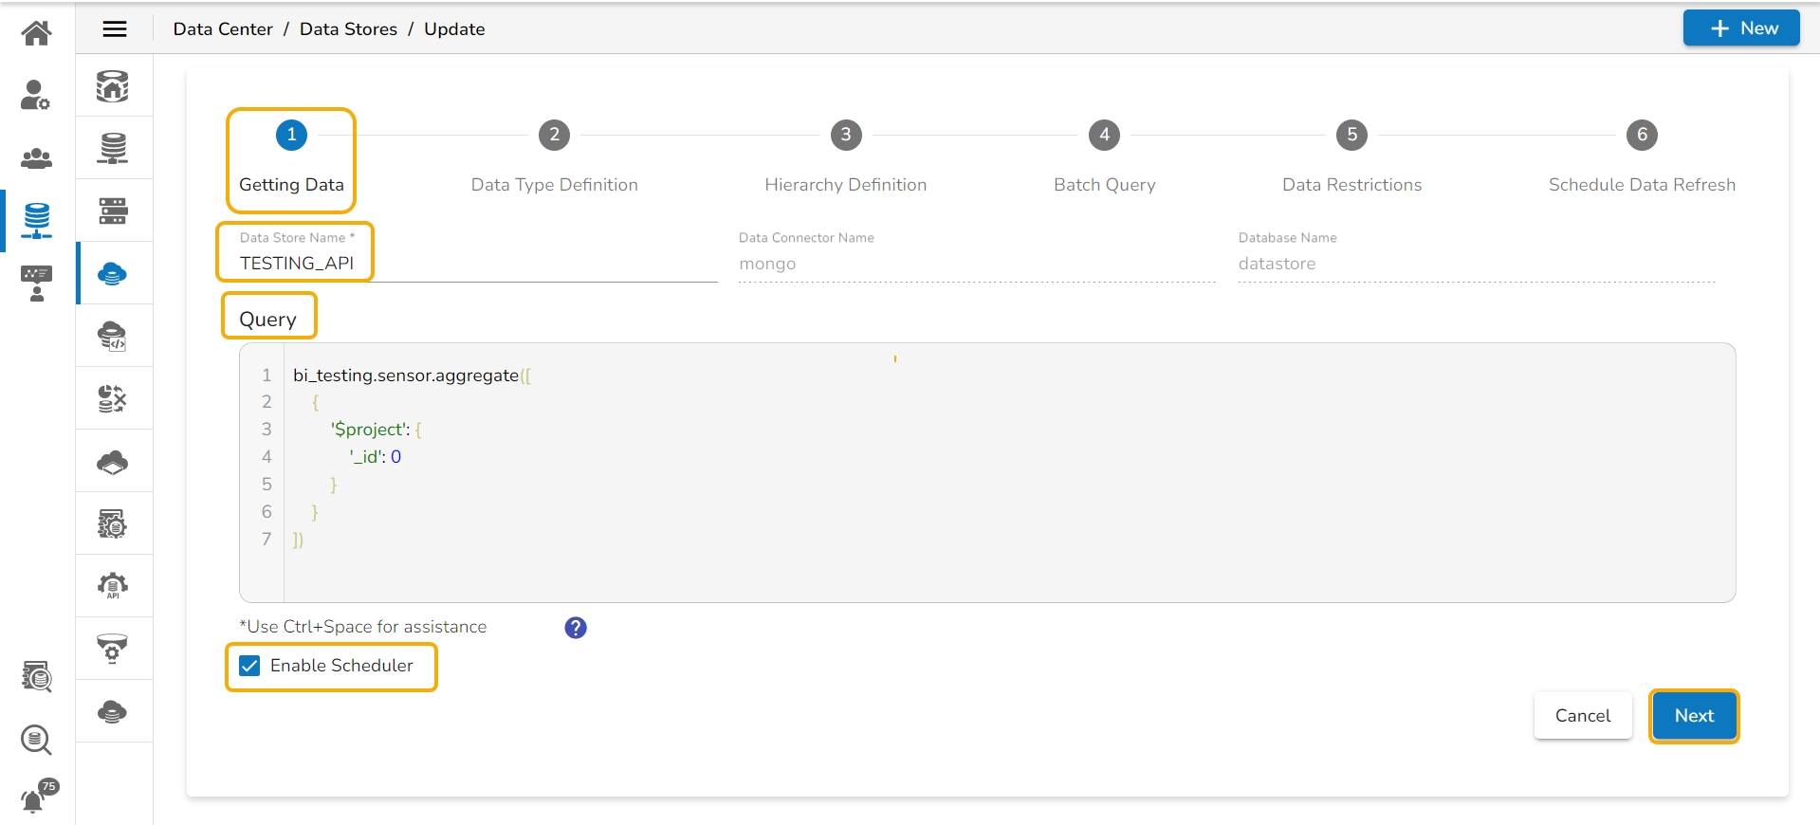1820x825 pixels.
Task: Navigate to Data Stores breadcrumb
Action: point(348,29)
